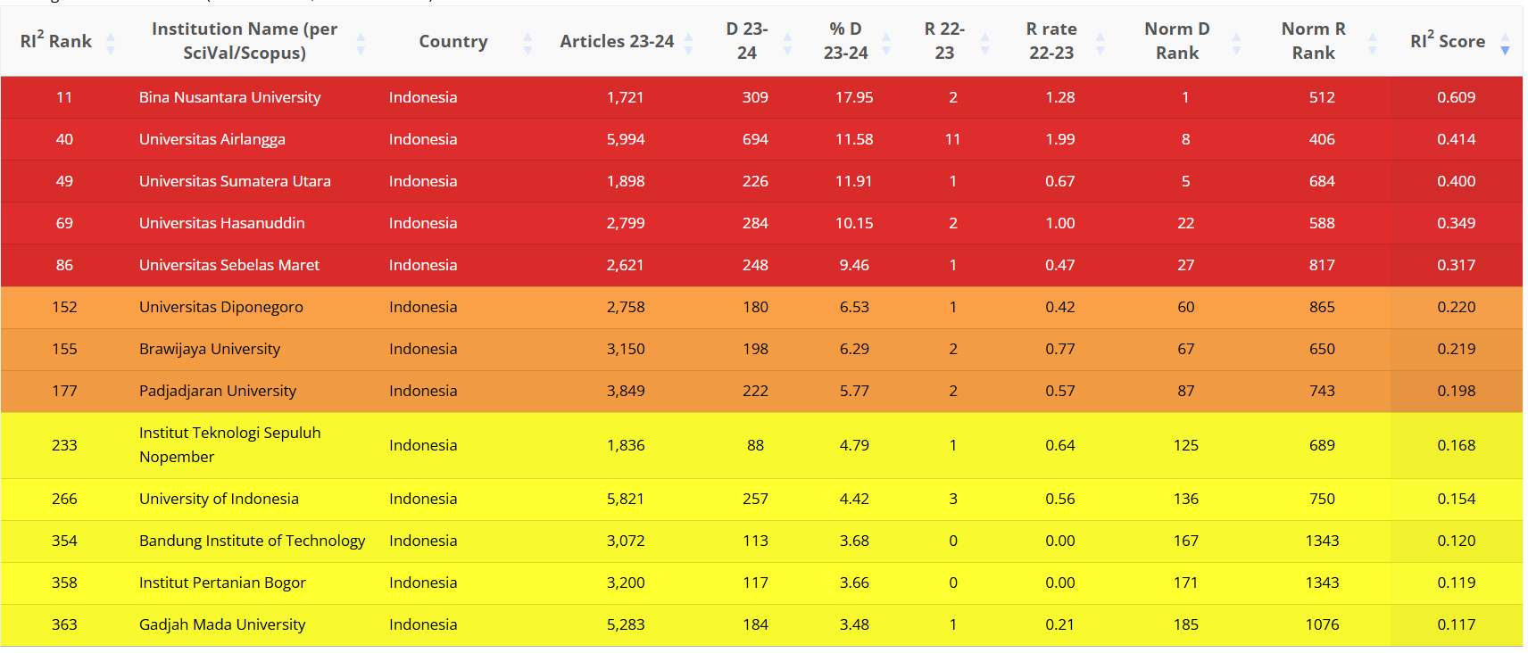This screenshot has height=653, width=1528.
Task: Select Gadjah Mada University row
Action: click(x=221, y=624)
